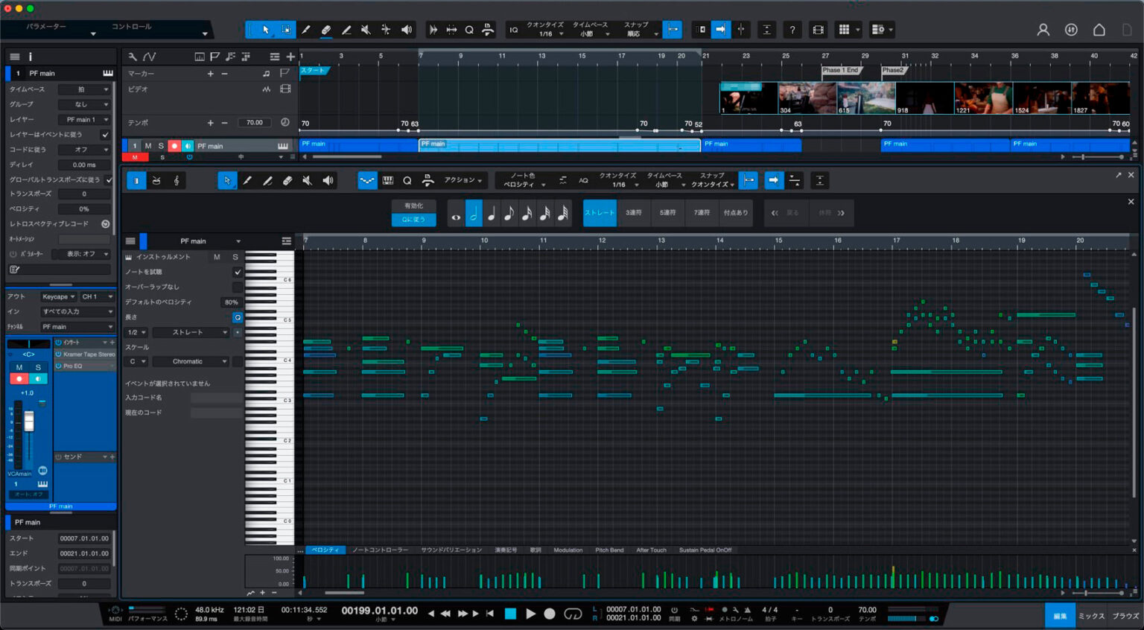This screenshot has height=630, width=1144.
Task: Open the Chromatic scale dropdown
Action: click(x=191, y=362)
